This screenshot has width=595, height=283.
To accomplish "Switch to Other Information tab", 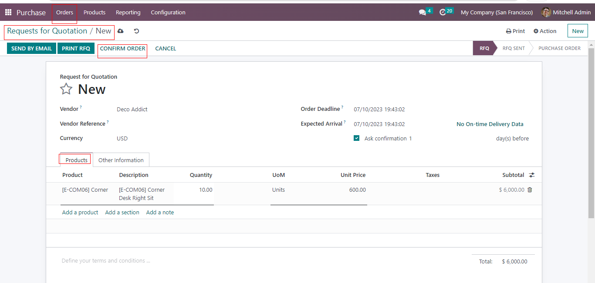I will [121, 160].
